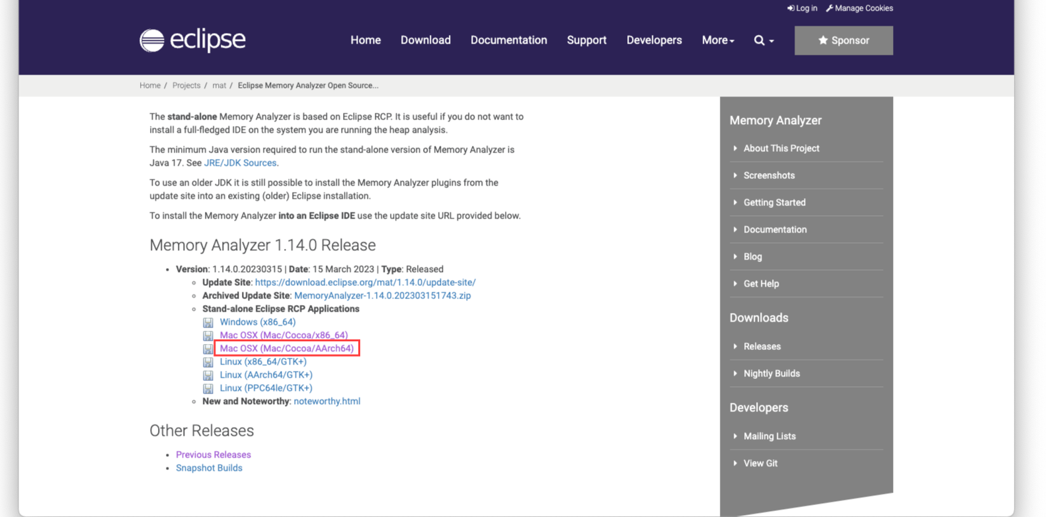The image size is (1051, 517).
Task: Expand the Getting Started sidebar arrow
Action: 735,202
